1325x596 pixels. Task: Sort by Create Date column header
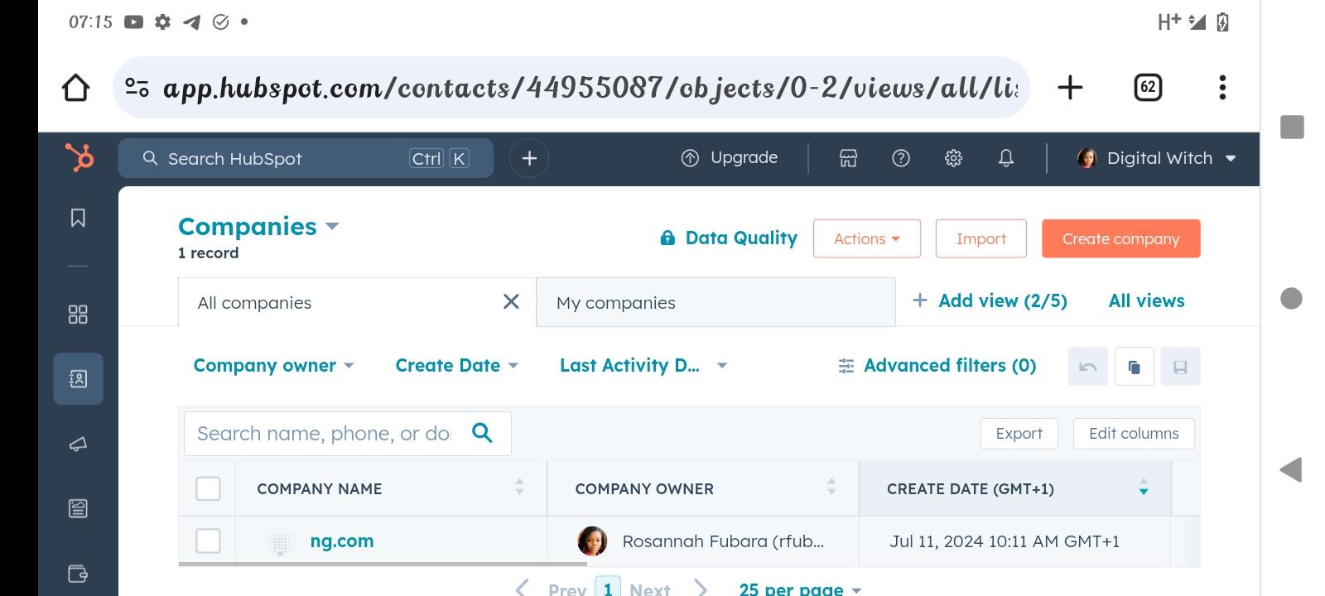970,489
